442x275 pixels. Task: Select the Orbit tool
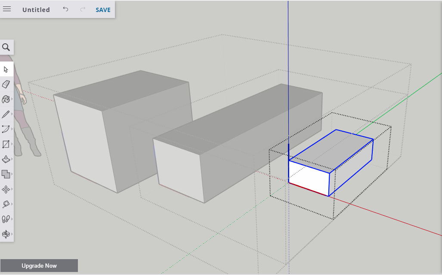point(6,234)
